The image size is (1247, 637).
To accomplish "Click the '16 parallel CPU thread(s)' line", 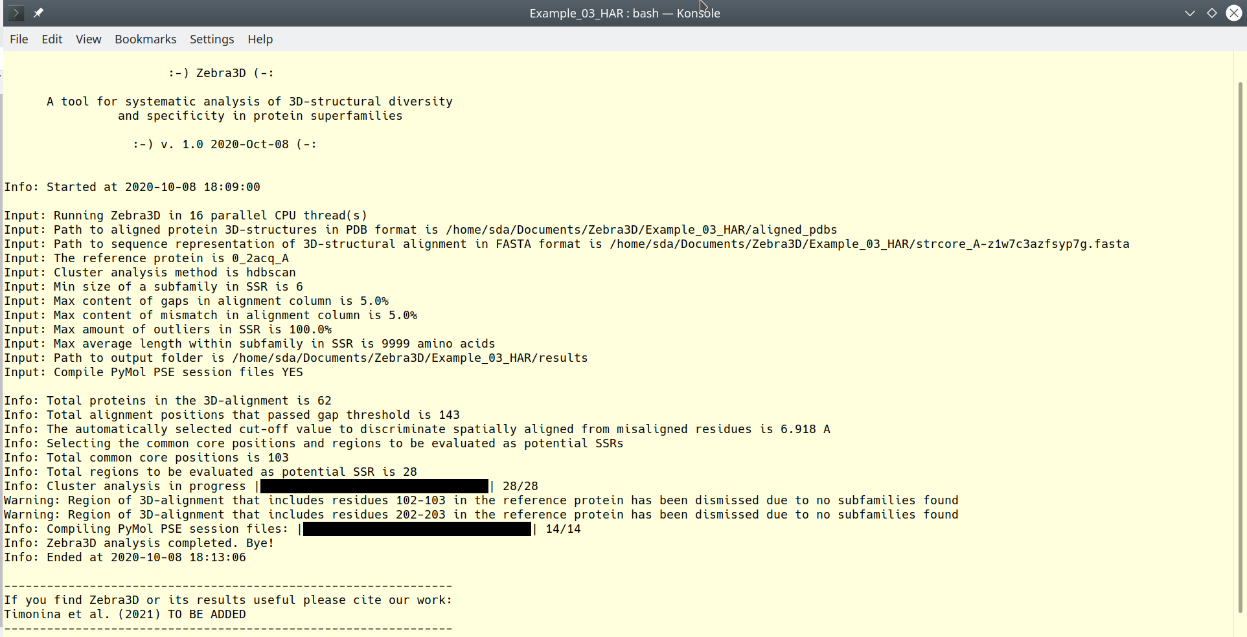I will point(186,216).
